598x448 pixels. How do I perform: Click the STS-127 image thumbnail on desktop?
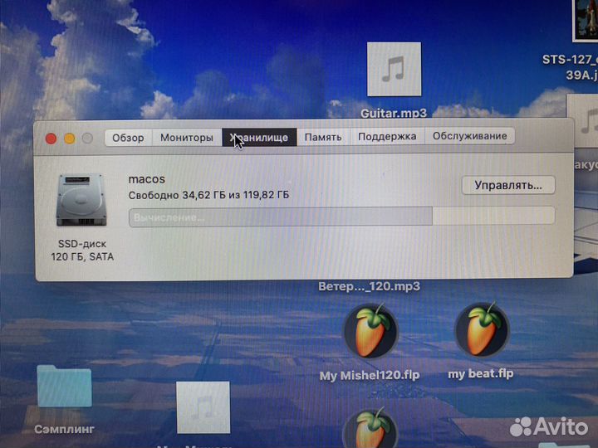pos(585,20)
